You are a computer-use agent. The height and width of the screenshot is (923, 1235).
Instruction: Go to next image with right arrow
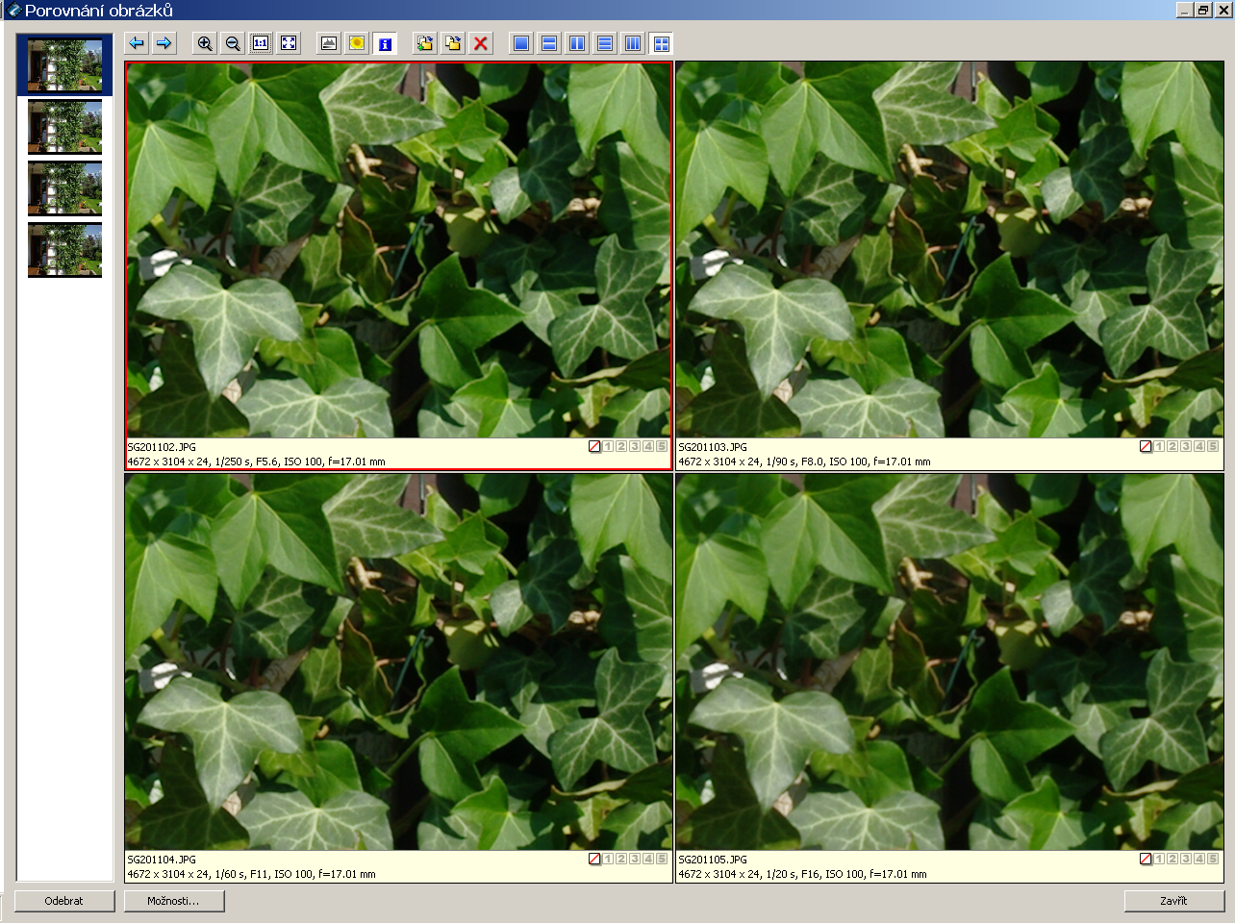click(x=164, y=43)
